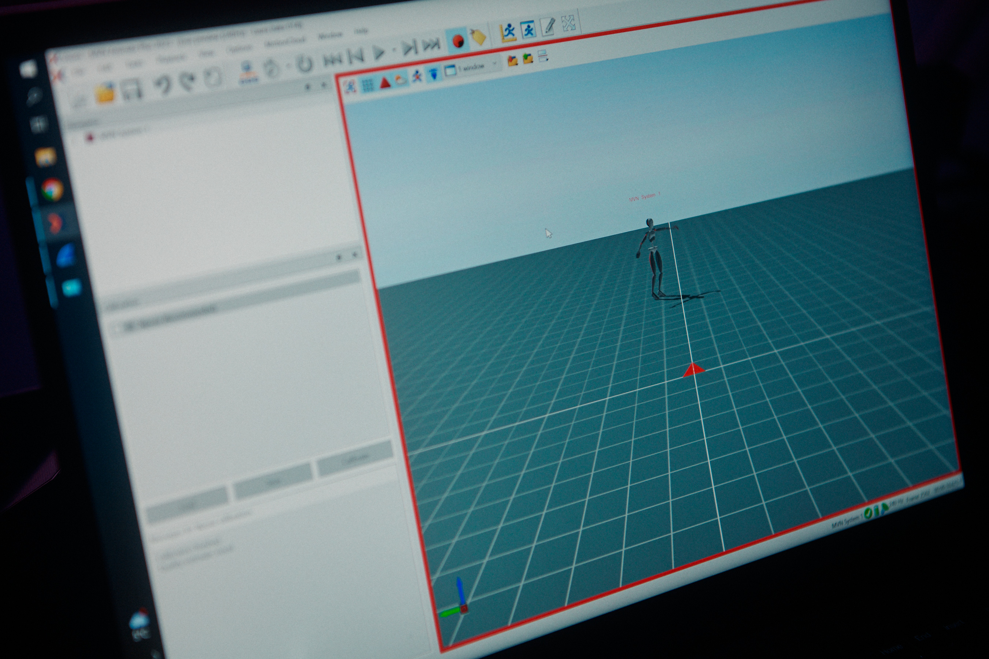Click the stopwatch timer icon
This screenshot has width=989, height=659.
pyautogui.click(x=272, y=68)
